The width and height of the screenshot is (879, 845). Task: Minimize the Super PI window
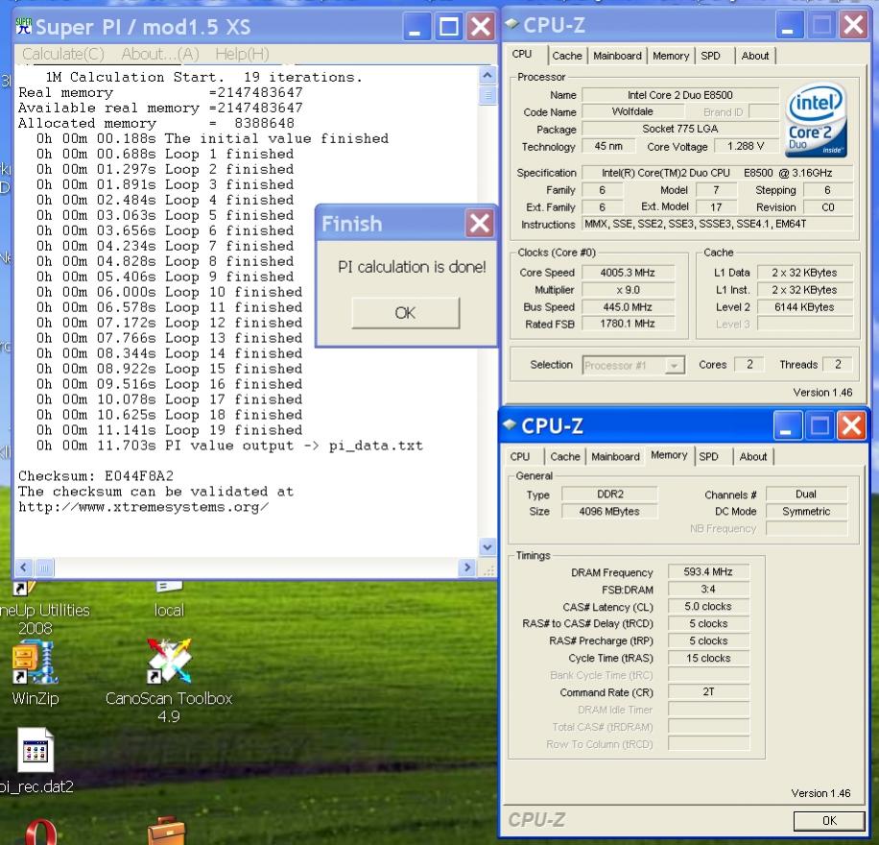[x=416, y=26]
